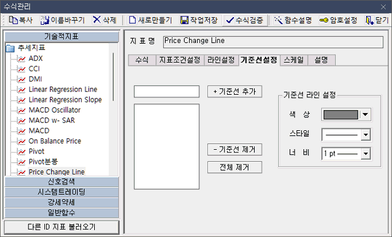Click the 추세지표 folder label
The width and height of the screenshot is (392, 237).
(31, 48)
